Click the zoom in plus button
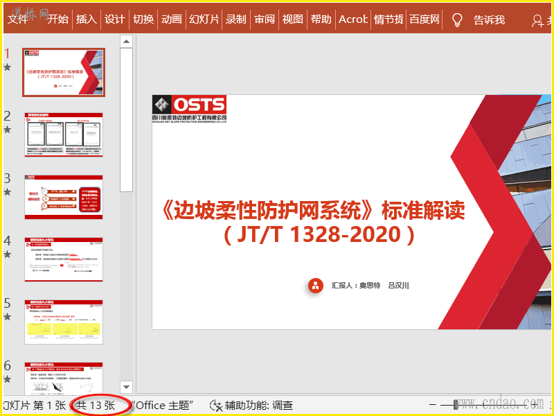 pyautogui.click(x=535, y=404)
